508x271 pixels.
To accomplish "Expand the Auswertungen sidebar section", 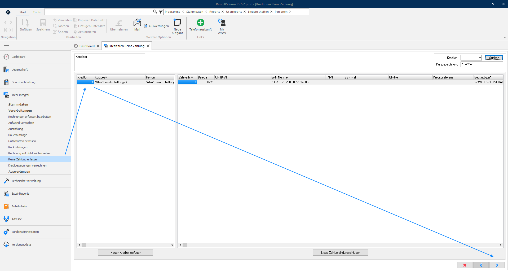I will 19,172.
